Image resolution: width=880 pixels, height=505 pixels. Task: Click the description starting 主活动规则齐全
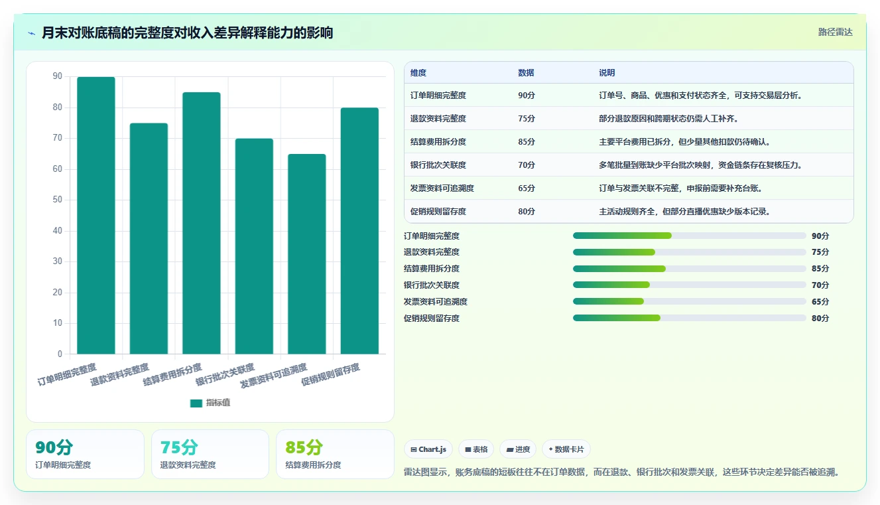684,212
